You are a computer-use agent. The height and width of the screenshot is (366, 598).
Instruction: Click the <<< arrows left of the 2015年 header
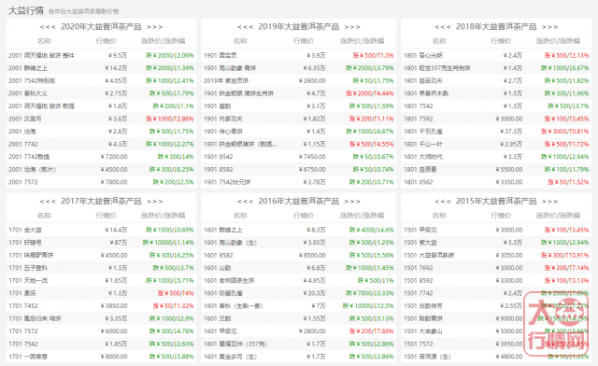[x=443, y=202]
